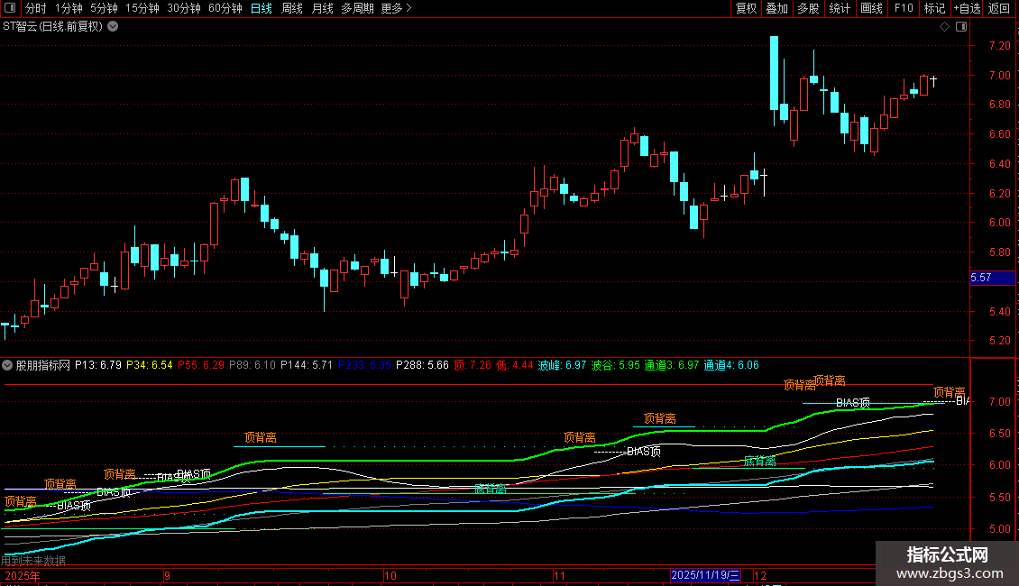Click the 返回 back button

999,8
